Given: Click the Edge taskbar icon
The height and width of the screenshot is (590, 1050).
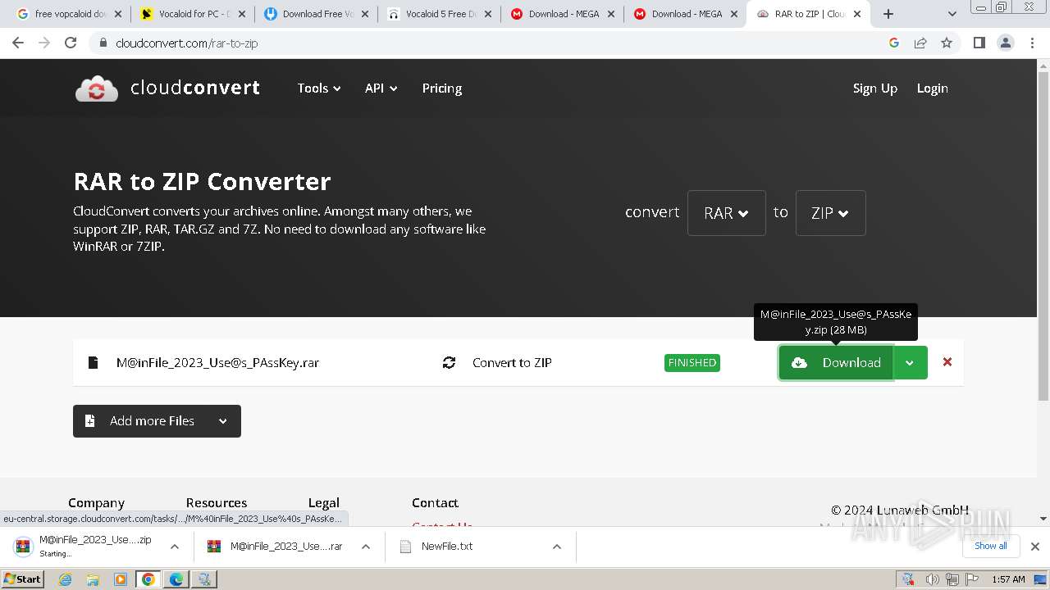Looking at the screenshot, I should tap(176, 579).
